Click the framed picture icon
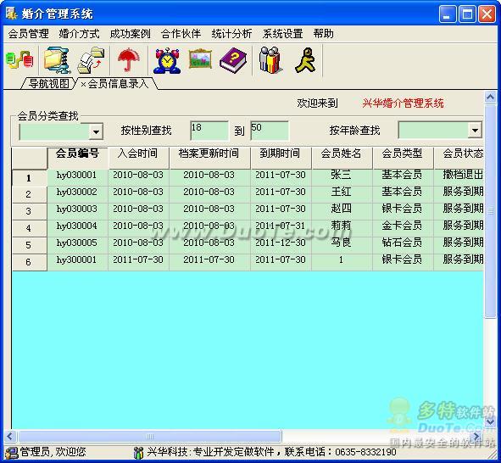Viewport: 501px width, 463px height. click(x=200, y=59)
